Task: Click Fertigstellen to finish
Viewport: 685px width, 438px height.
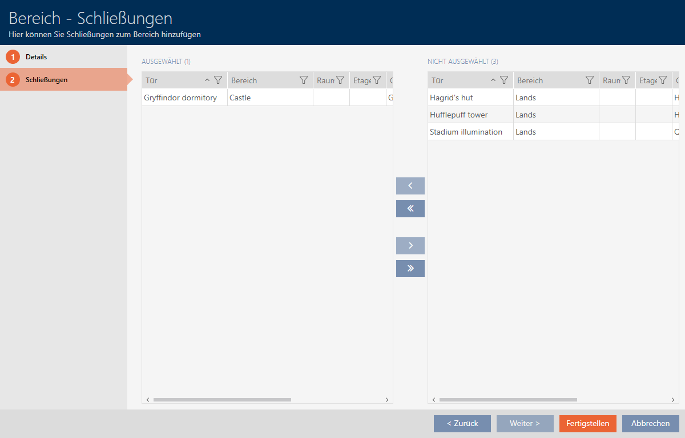Action: [587, 423]
